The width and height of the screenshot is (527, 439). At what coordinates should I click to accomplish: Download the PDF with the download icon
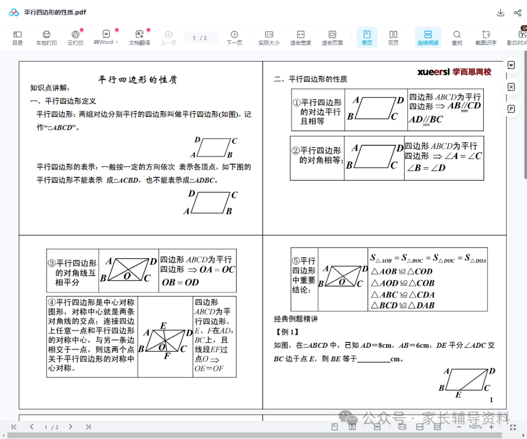(x=501, y=13)
